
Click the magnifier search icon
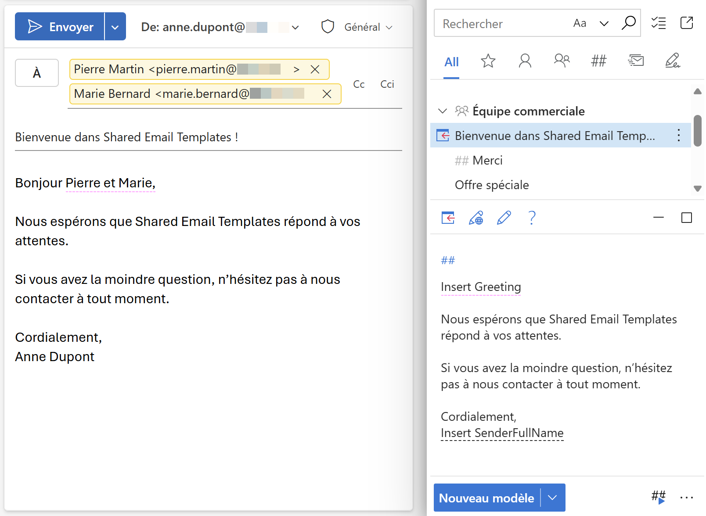point(628,23)
